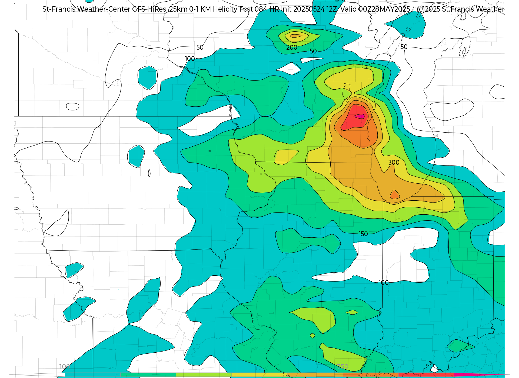Image resolution: width=519 pixels, height=378 pixels.
Task: Click the magenta peak helicity core on the map
Action: [x=360, y=116]
